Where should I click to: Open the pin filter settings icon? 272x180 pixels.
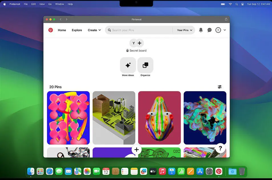(220, 87)
